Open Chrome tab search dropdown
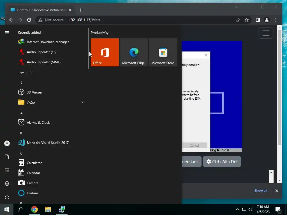The image size is (287, 215). pos(237,7)
